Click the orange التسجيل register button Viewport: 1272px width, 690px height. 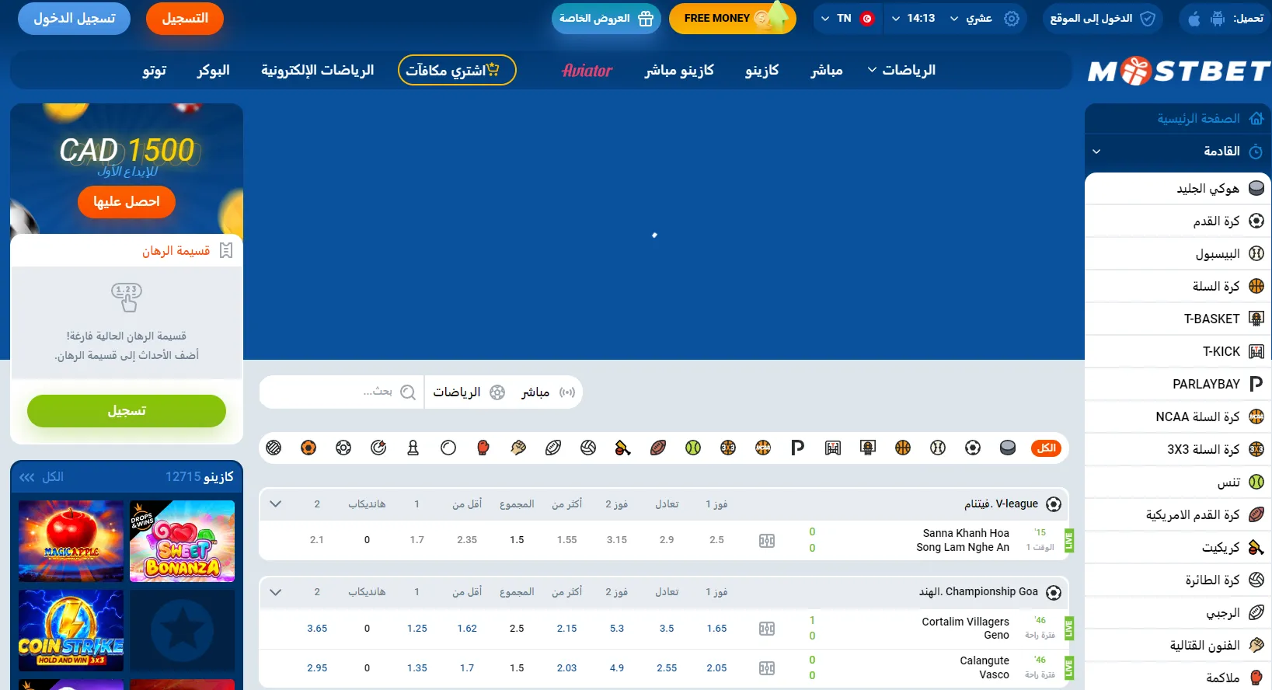185,19
